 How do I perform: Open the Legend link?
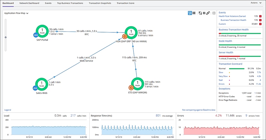pos(8,110)
